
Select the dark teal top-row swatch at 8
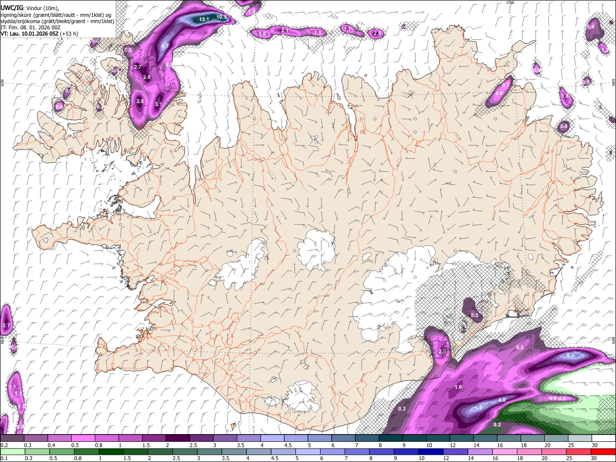[390, 438]
